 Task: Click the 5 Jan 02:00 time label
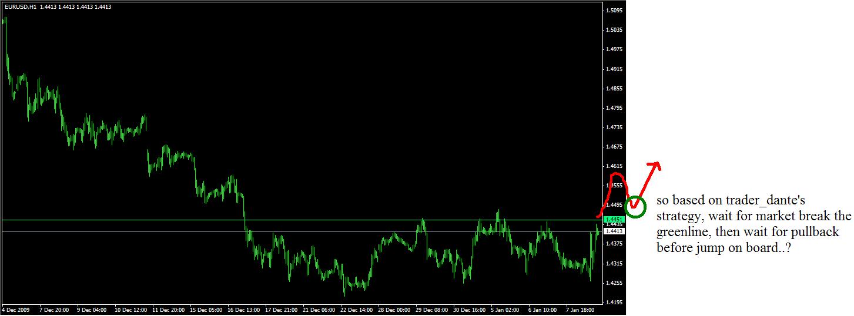pyautogui.click(x=505, y=310)
